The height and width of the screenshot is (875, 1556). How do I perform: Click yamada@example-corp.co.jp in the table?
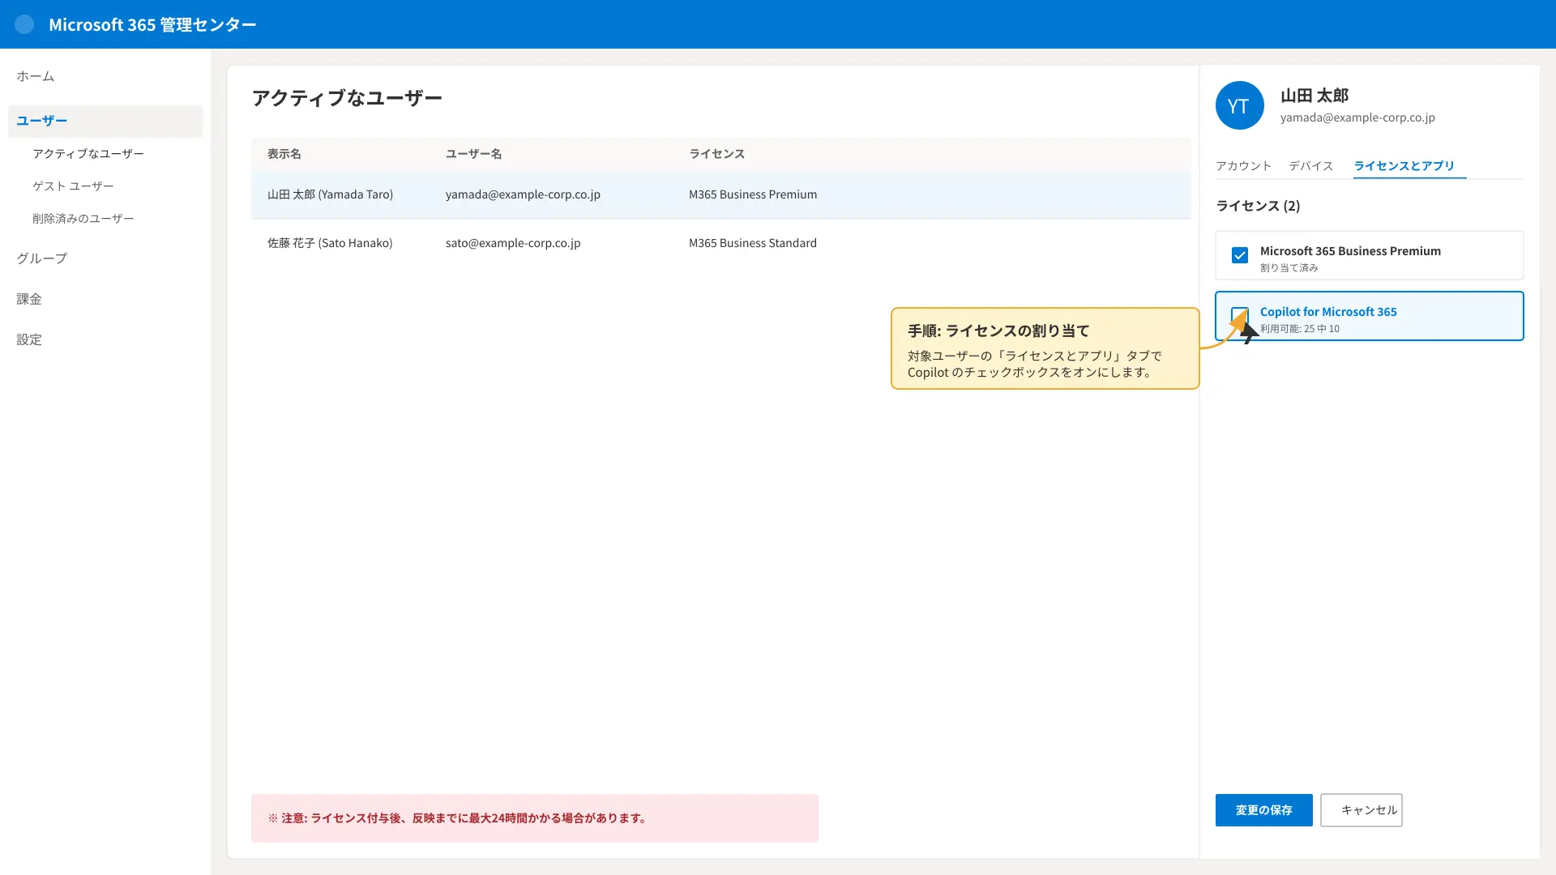pos(523,194)
